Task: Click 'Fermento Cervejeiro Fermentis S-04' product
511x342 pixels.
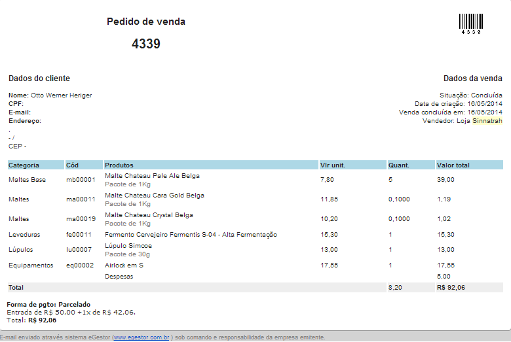Action: click(191, 235)
